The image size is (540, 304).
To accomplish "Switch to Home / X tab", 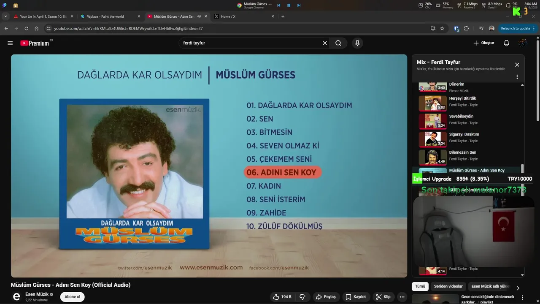I will [x=244, y=16].
